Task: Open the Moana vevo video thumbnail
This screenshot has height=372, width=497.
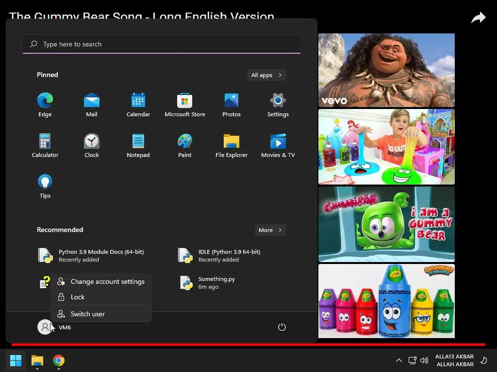Action: (x=386, y=70)
